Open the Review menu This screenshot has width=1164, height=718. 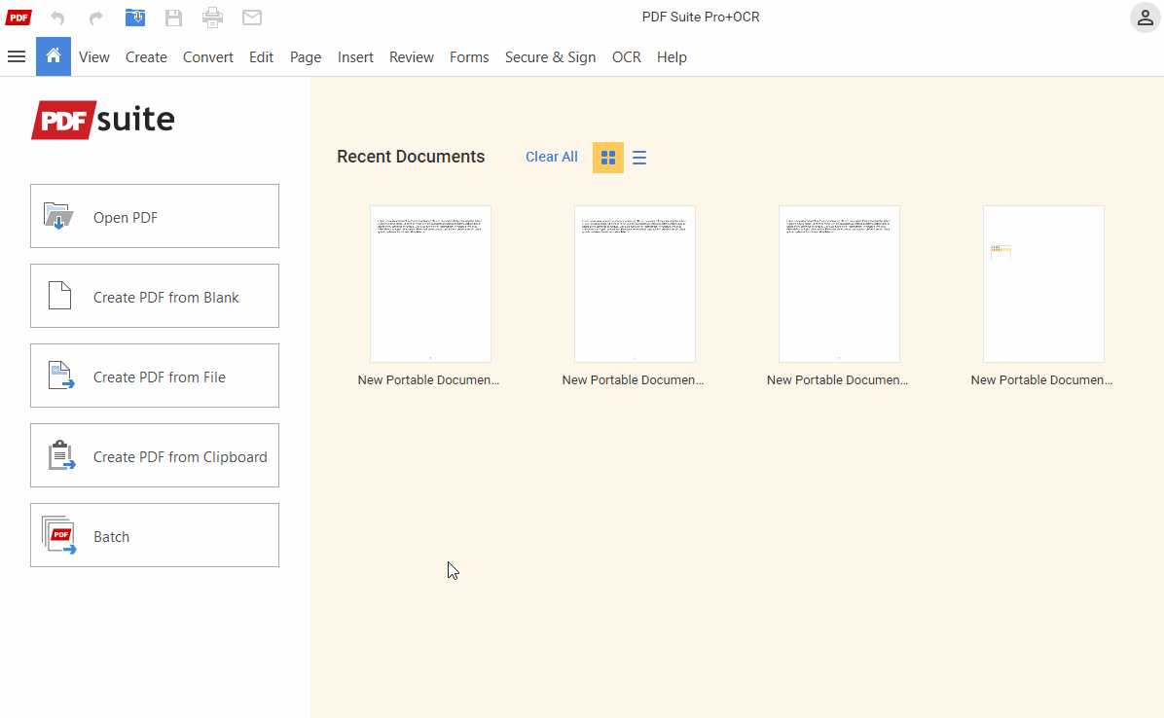[x=412, y=57]
